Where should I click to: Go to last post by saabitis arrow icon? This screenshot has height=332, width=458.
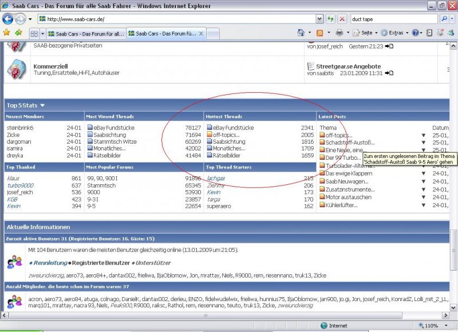coord(389,73)
